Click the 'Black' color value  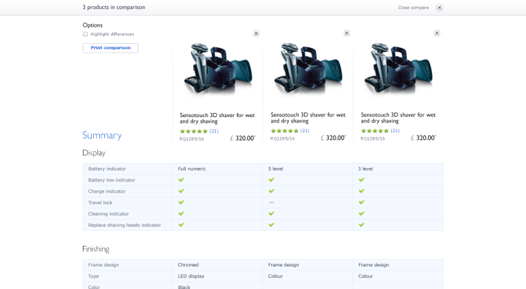(184, 287)
